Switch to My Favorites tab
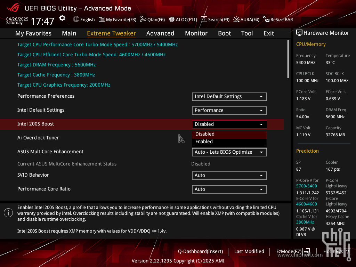356x267 pixels. point(33,33)
